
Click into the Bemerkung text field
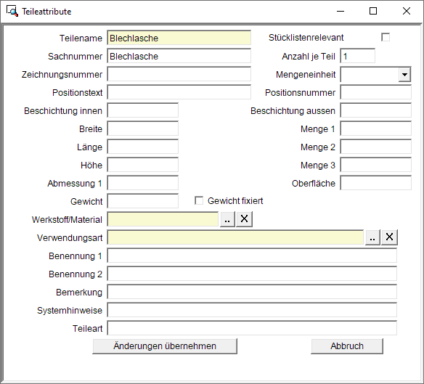pyautogui.click(x=252, y=292)
